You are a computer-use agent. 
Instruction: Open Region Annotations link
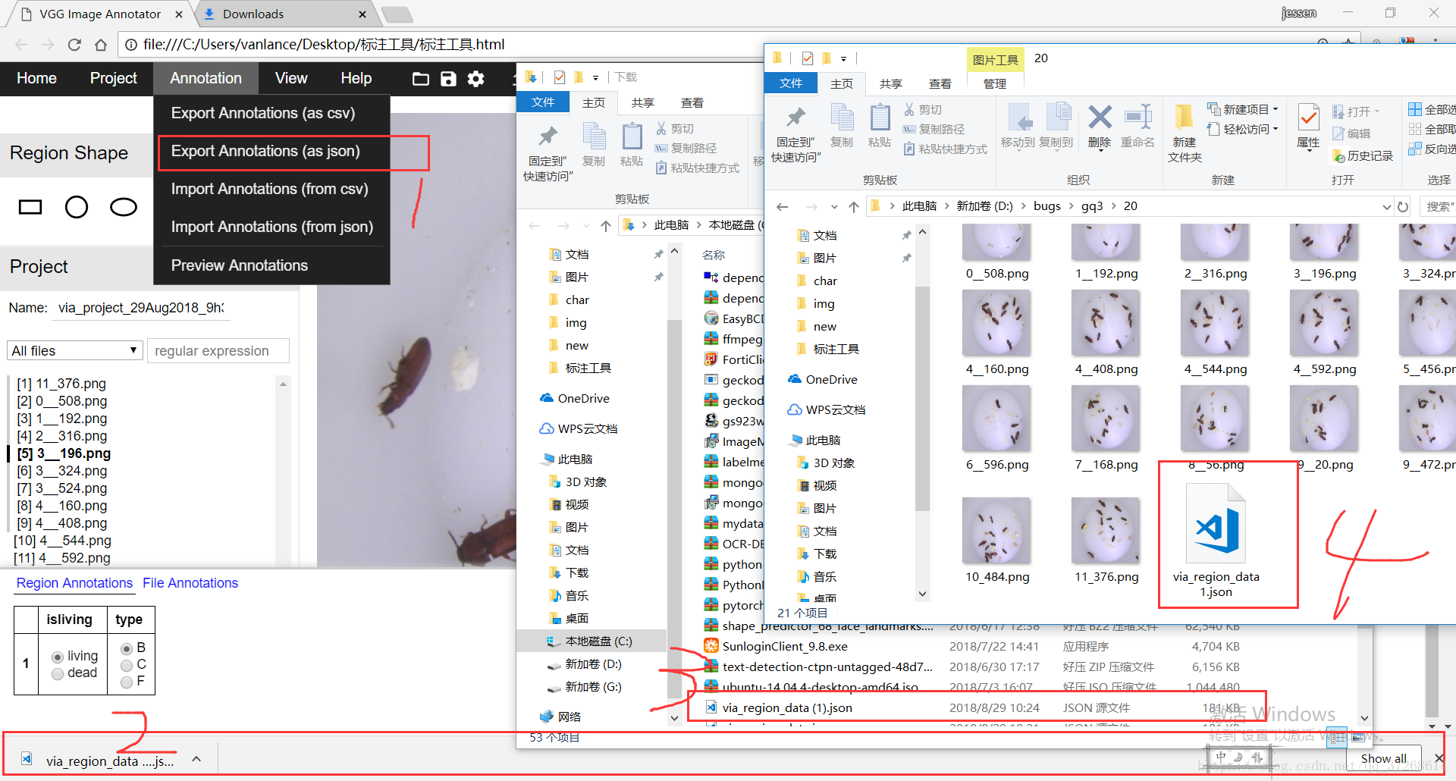tap(74, 582)
